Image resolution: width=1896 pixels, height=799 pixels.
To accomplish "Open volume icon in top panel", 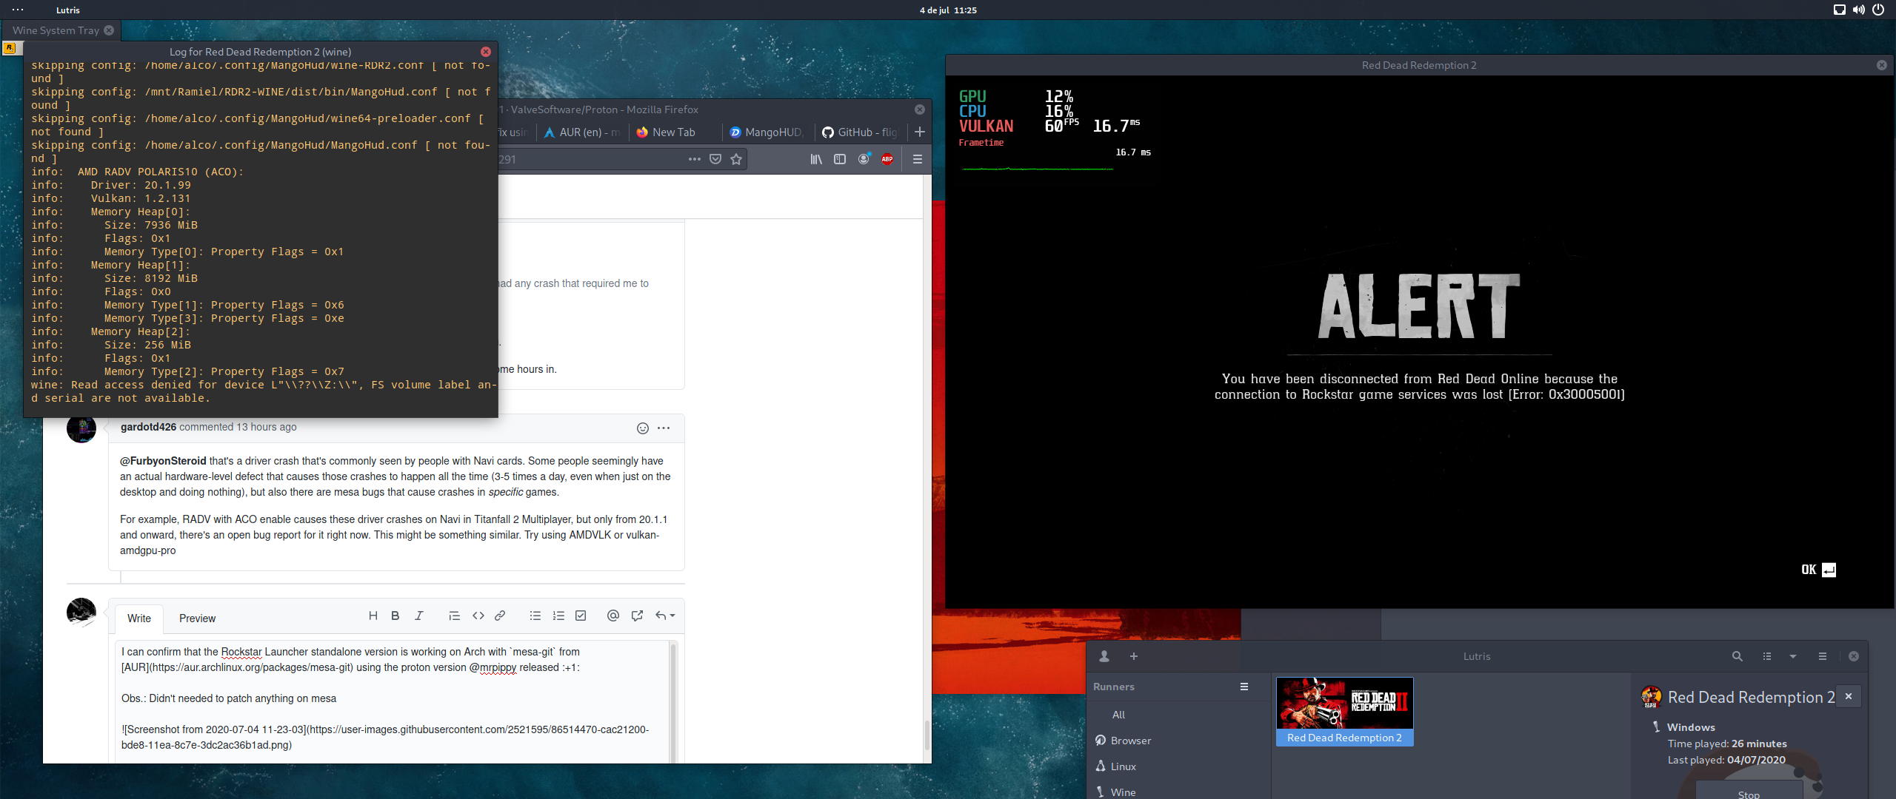I will tap(1859, 10).
